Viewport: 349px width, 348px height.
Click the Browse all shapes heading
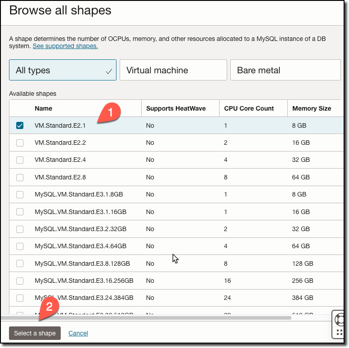pyautogui.click(x=60, y=10)
